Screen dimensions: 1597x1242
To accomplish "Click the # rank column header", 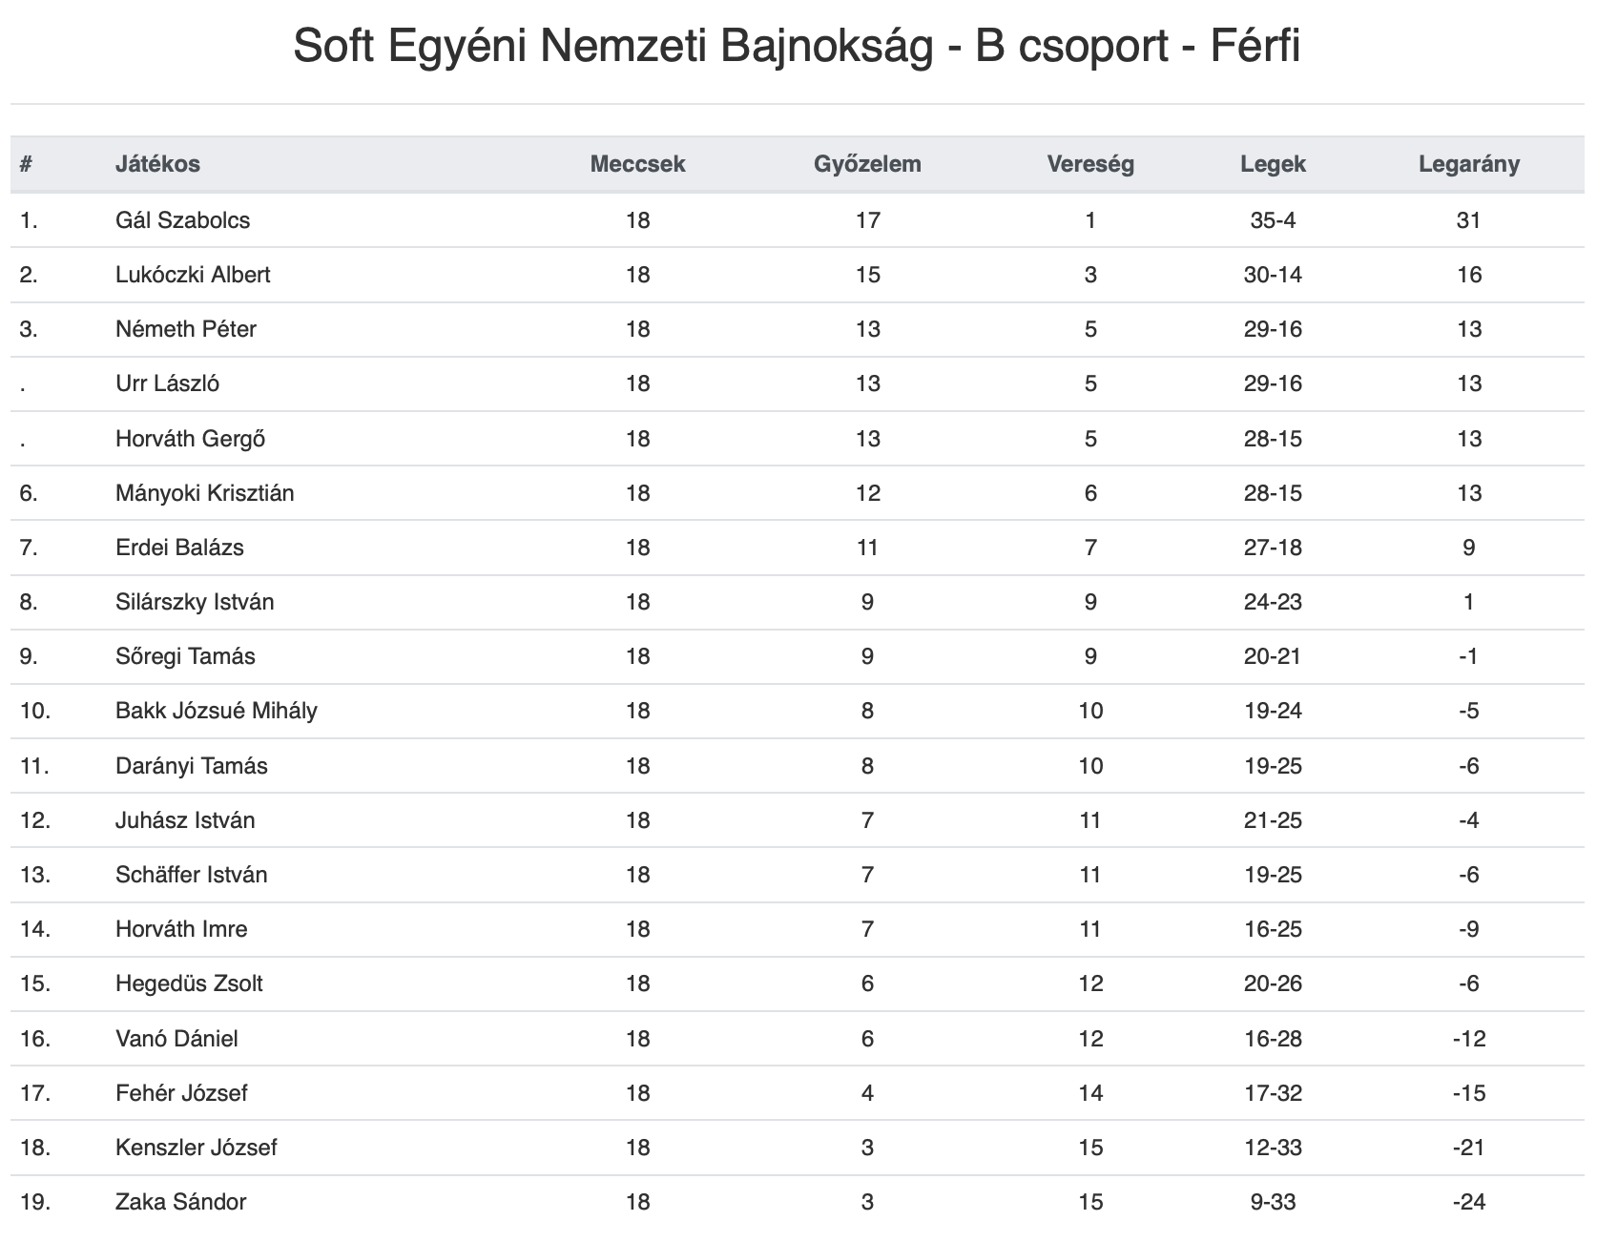I will click(x=27, y=164).
